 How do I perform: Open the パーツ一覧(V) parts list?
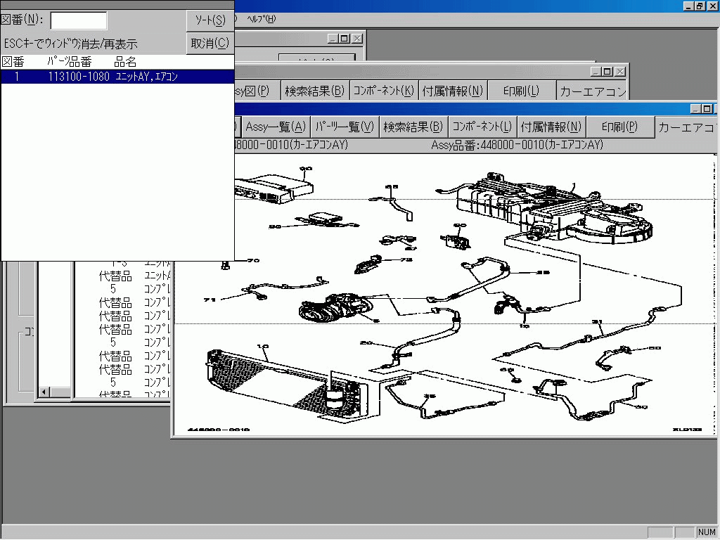click(345, 127)
